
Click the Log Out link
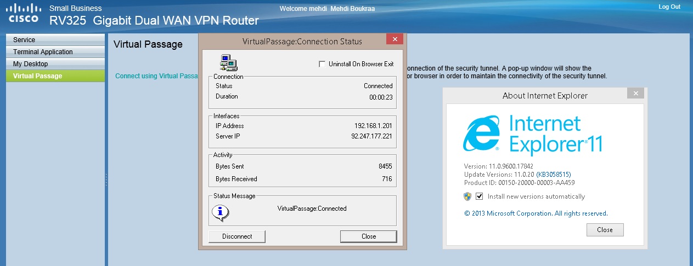pos(669,7)
